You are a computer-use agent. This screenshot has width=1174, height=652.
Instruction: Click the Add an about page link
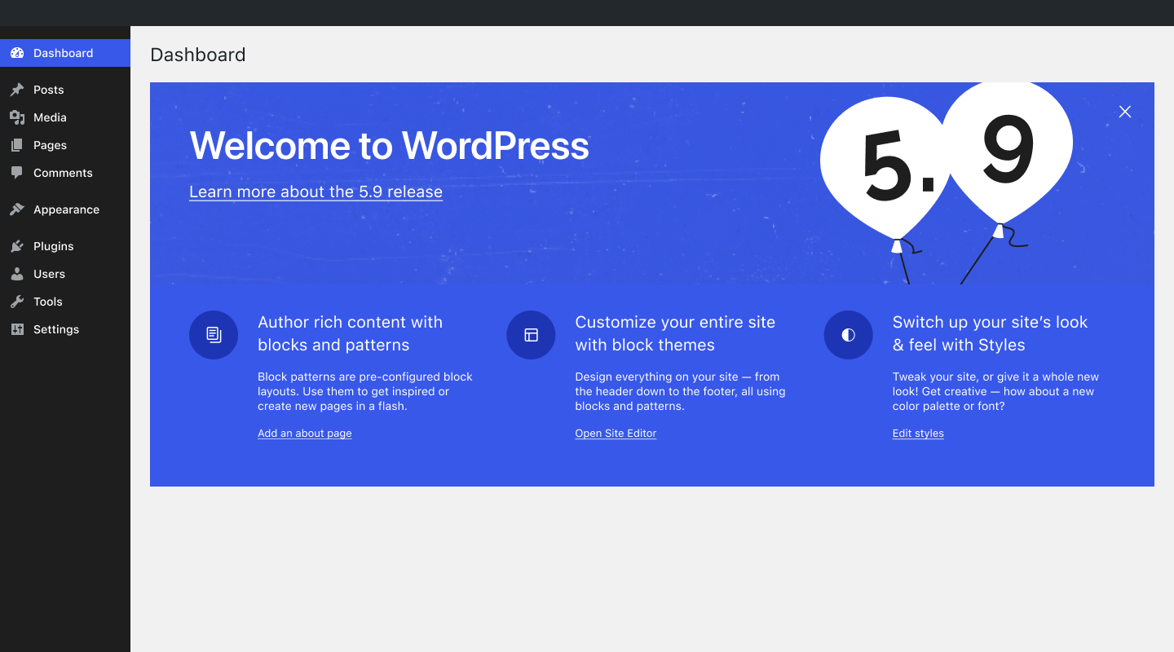305,434
